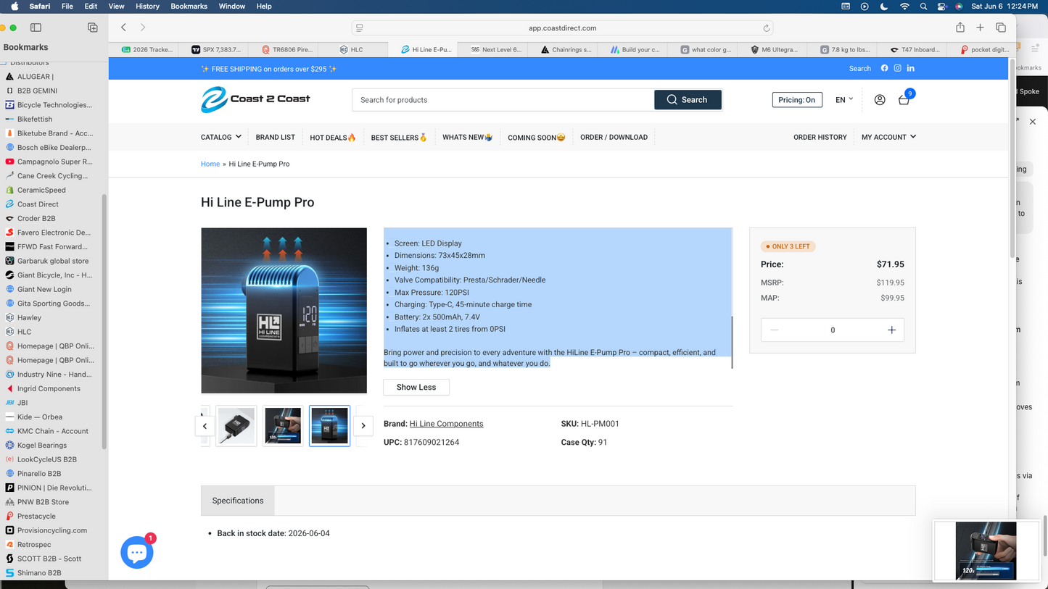The height and width of the screenshot is (589, 1048).
Task: Open the Shimano B2B bookmark
Action: tap(39, 573)
